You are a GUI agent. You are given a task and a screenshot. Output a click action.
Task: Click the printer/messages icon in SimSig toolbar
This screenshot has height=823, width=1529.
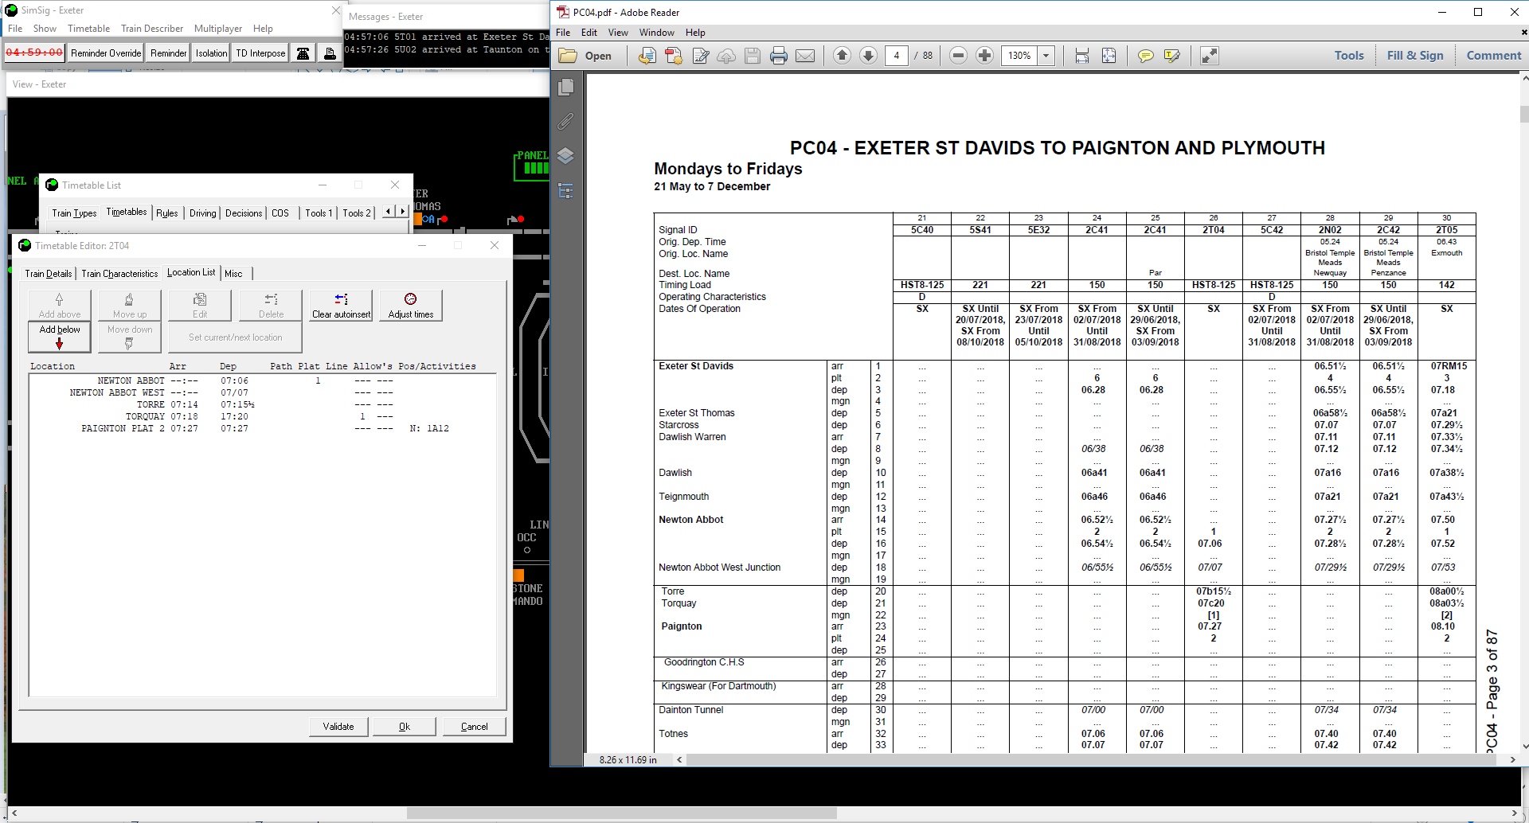(x=330, y=53)
